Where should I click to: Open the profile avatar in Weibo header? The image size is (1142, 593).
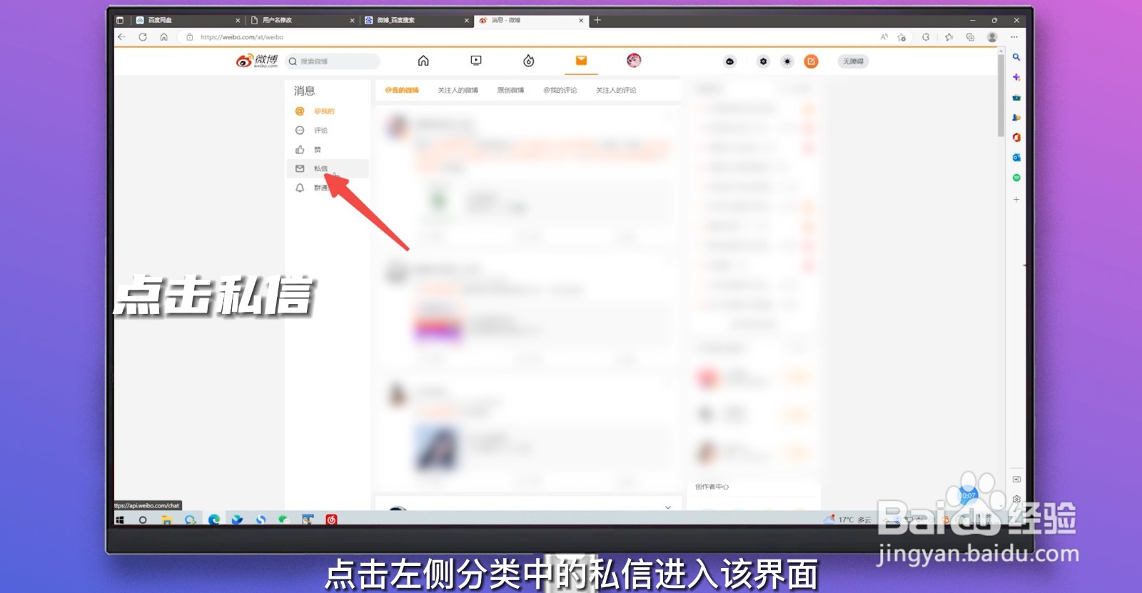tap(634, 61)
